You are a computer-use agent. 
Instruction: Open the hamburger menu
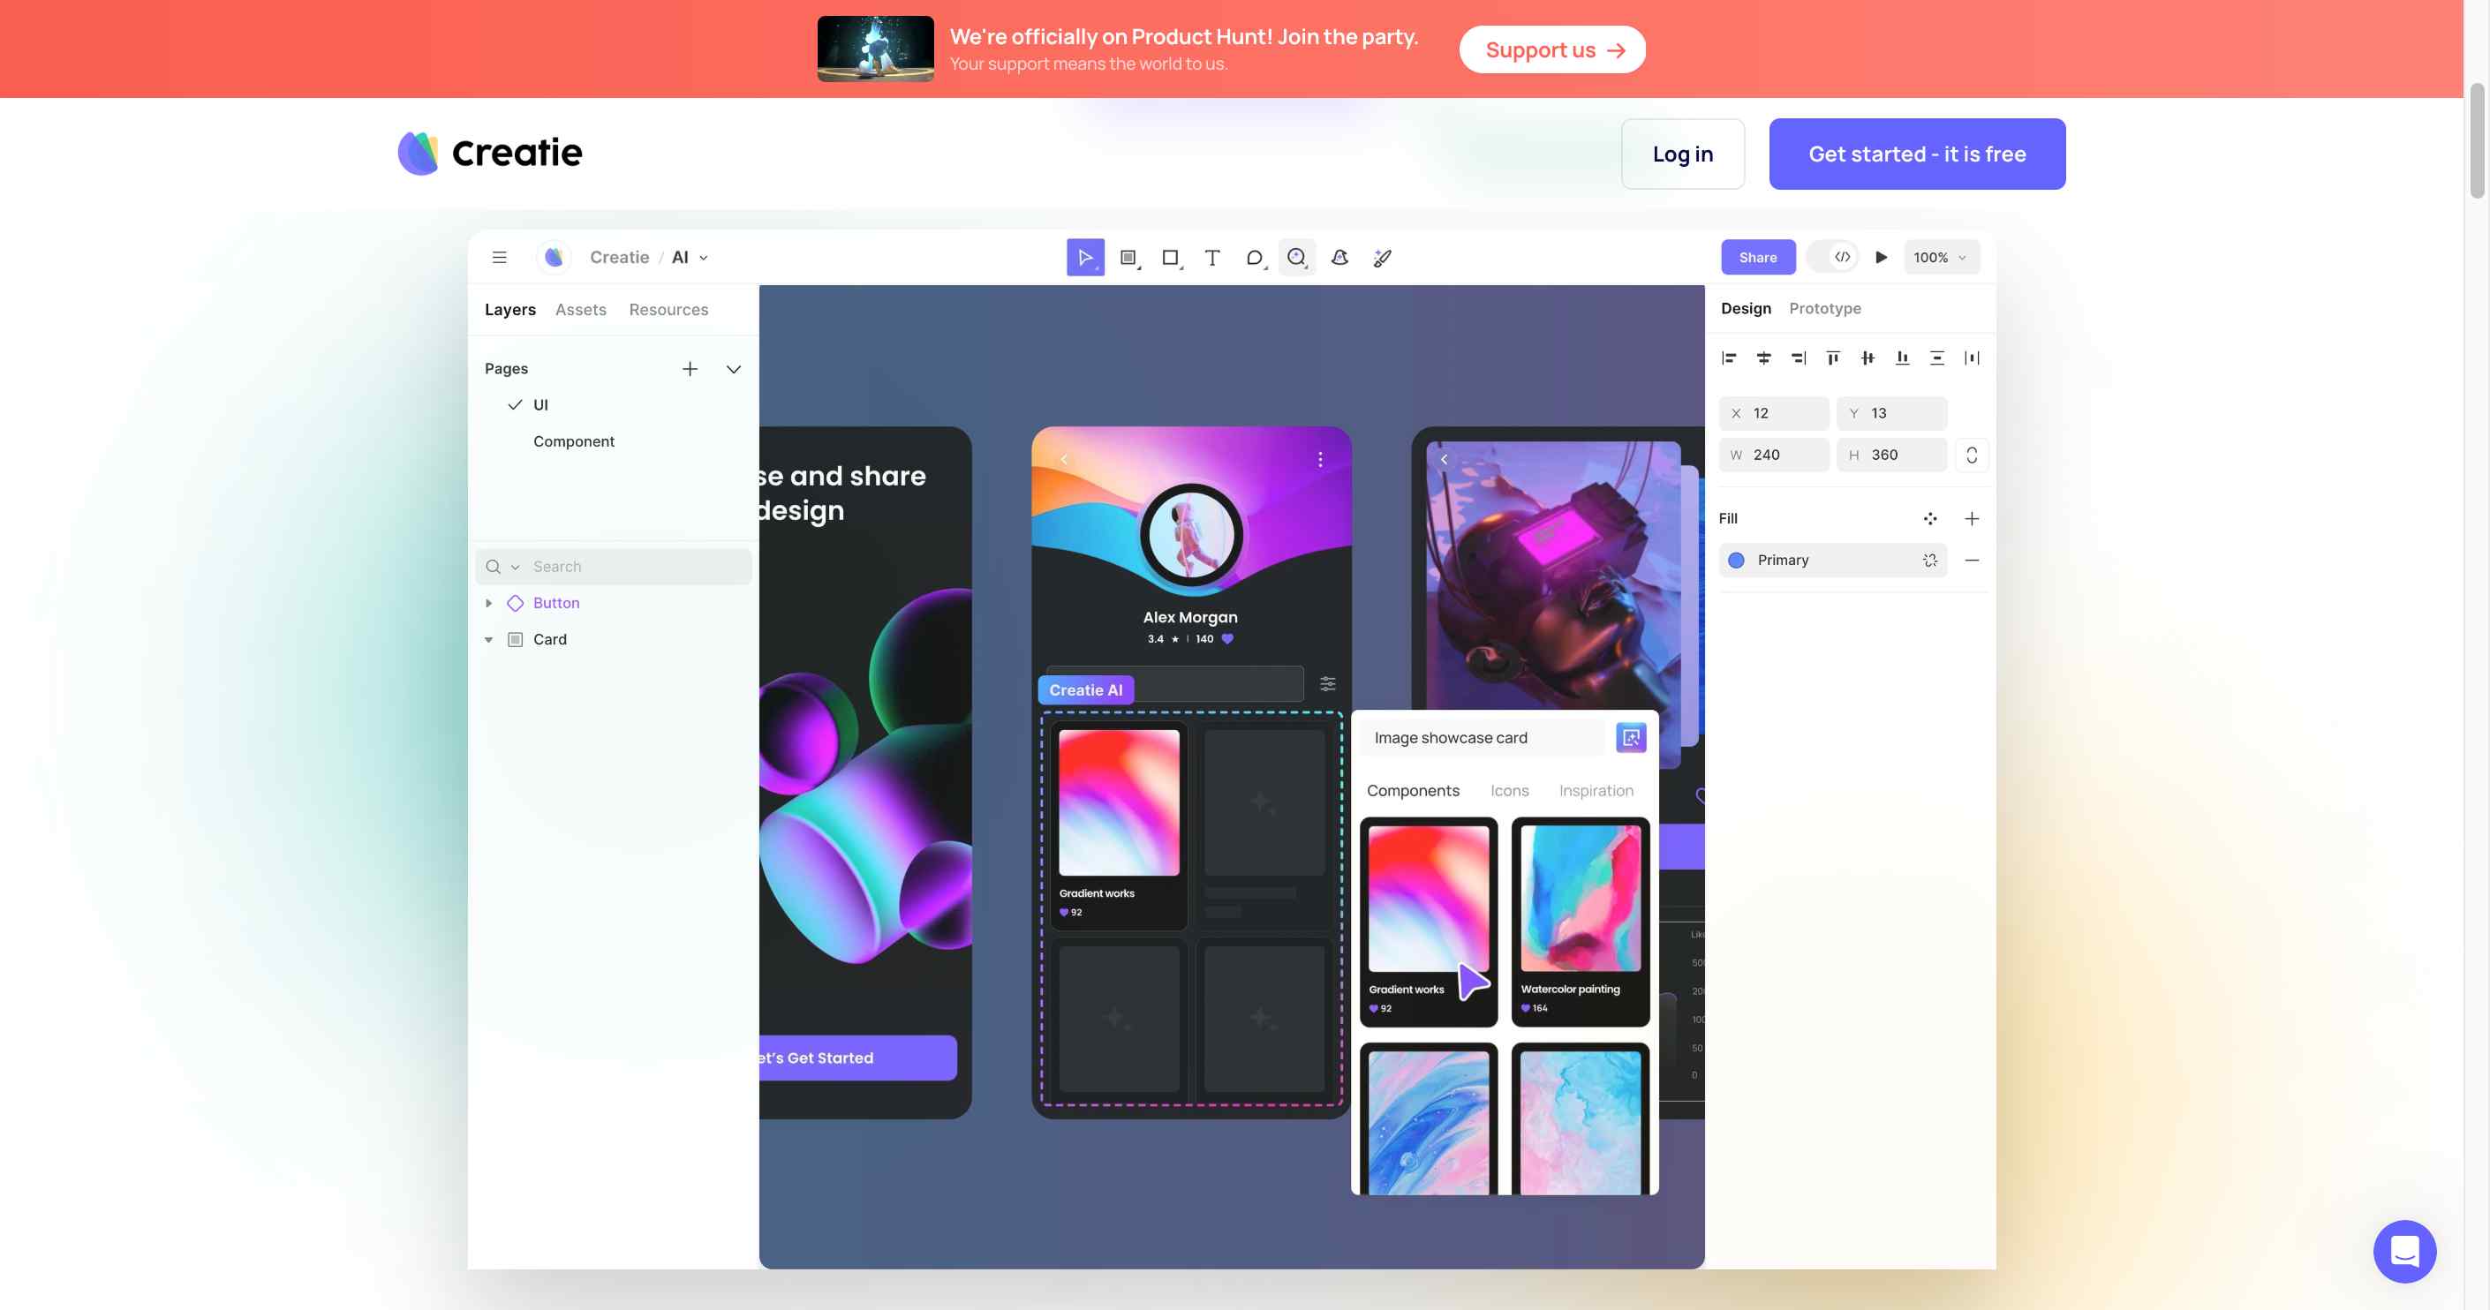(x=499, y=257)
